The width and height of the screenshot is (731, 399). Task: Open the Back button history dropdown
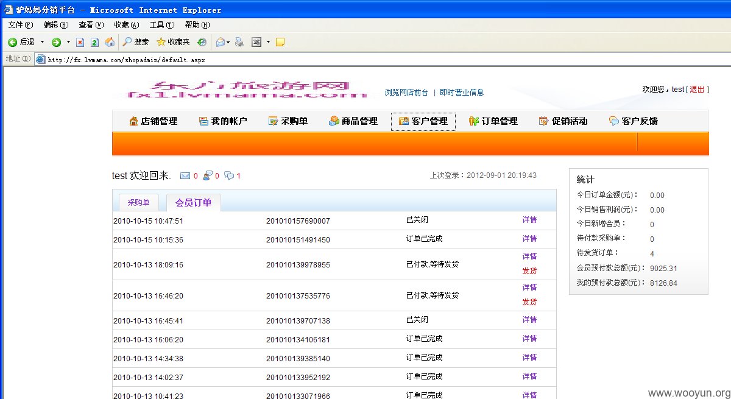pyautogui.click(x=42, y=42)
